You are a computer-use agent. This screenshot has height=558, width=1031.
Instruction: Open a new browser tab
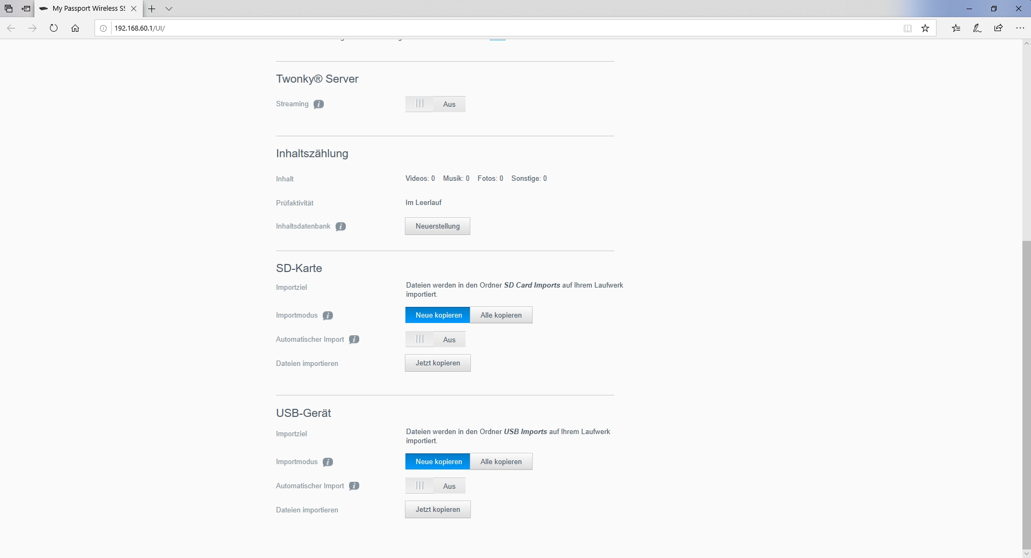point(152,9)
